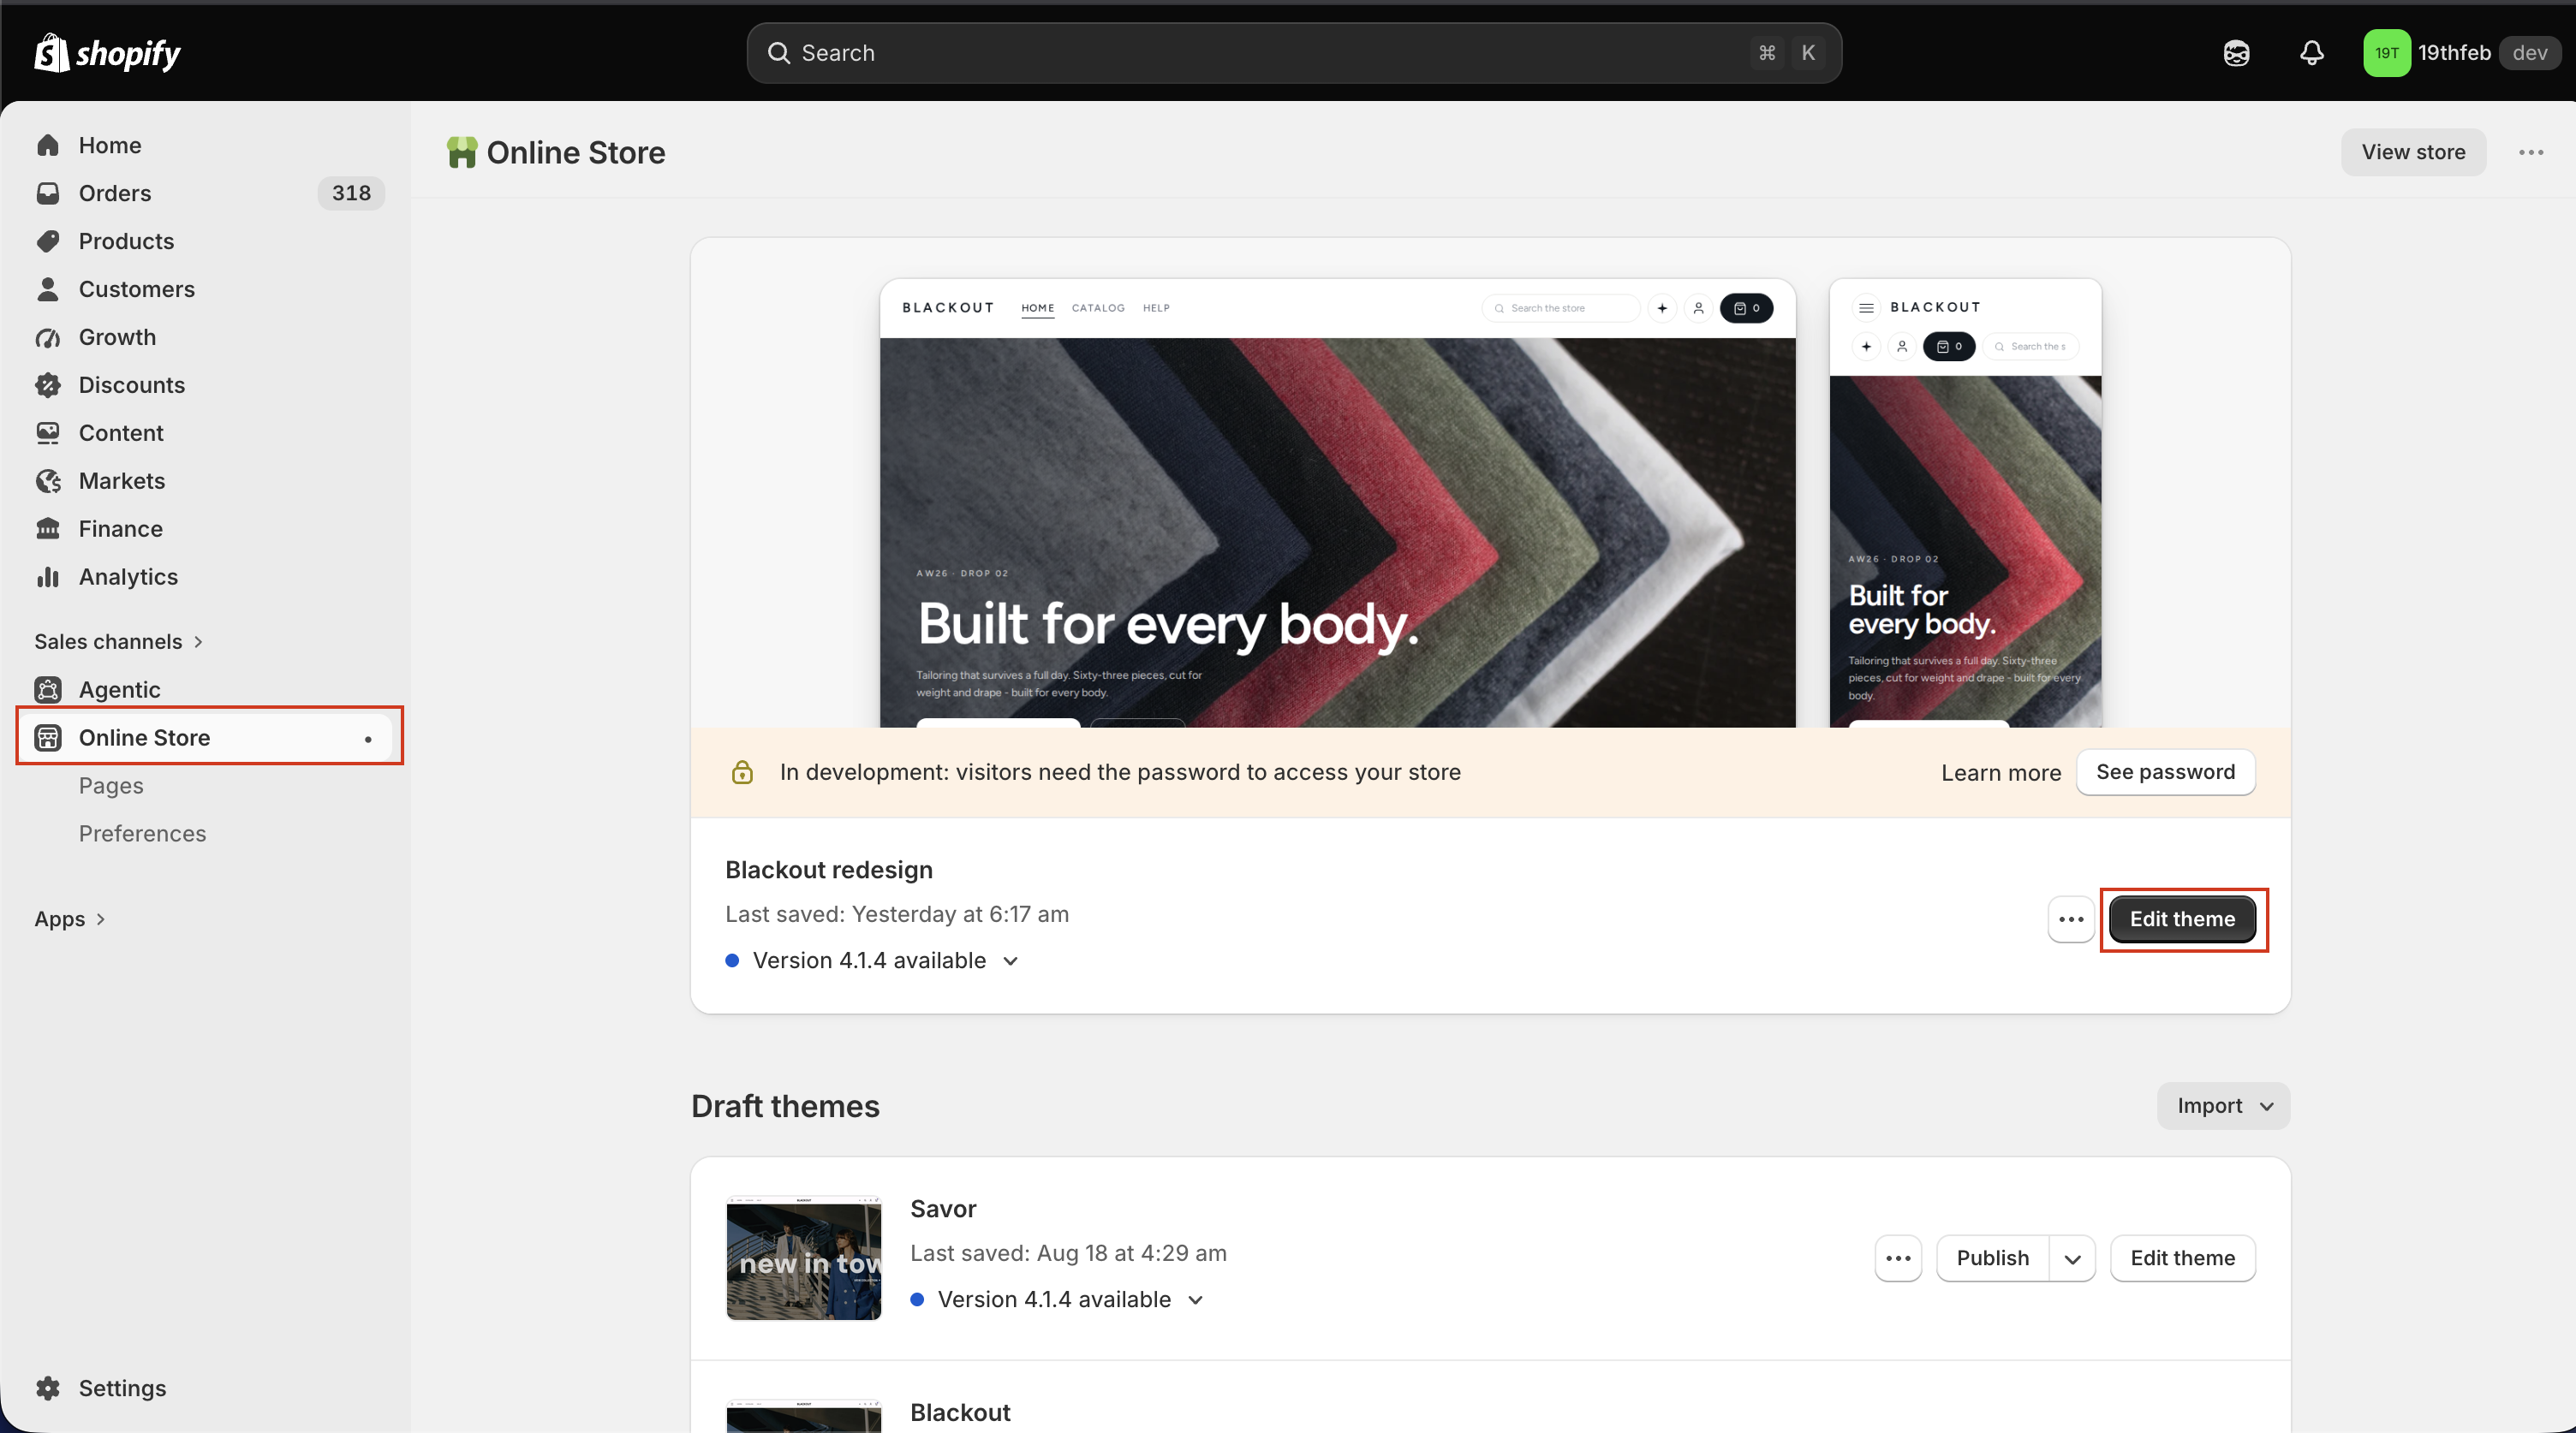Open Preferences under Online Store
The image size is (2576, 1433).
tap(142, 834)
